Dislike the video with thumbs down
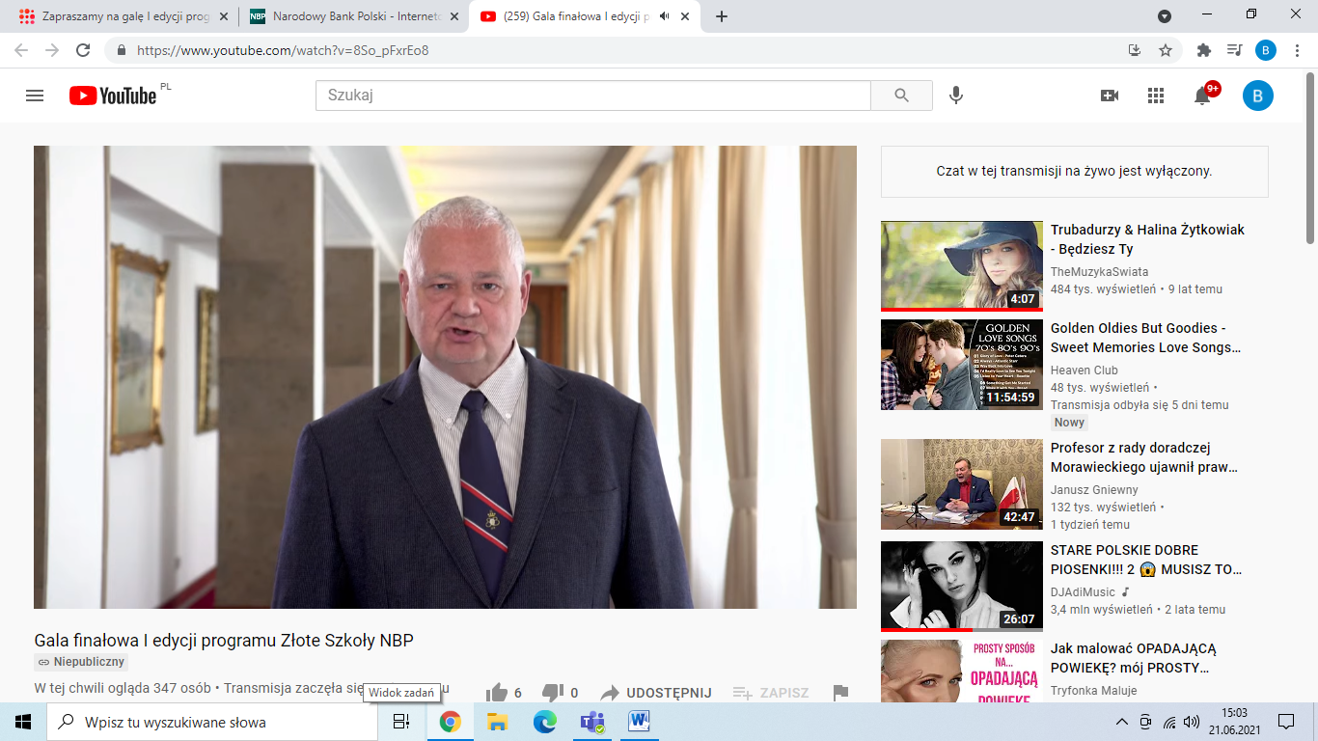This screenshot has height=741, width=1318. pos(553,693)
